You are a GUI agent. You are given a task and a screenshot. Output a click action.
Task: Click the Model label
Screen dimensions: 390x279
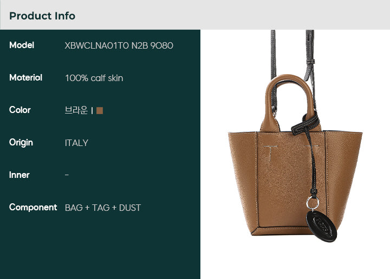(x=22, y=45)
